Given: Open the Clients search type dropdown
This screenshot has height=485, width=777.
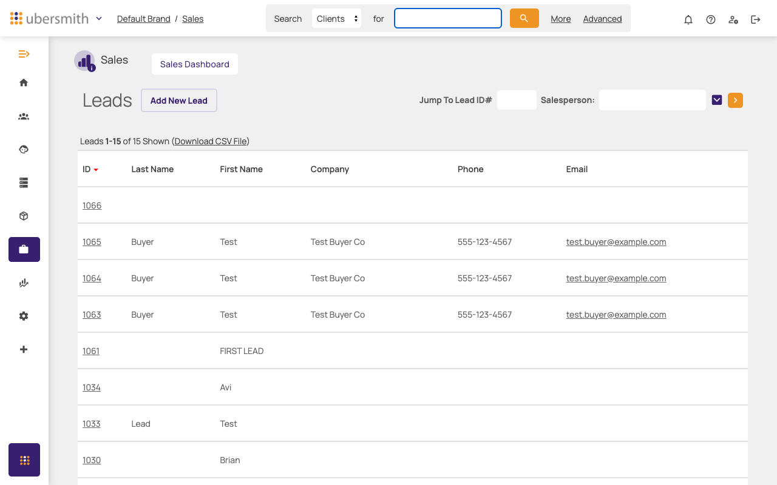Looking at the screenshot, I should [x=337, y=18].
